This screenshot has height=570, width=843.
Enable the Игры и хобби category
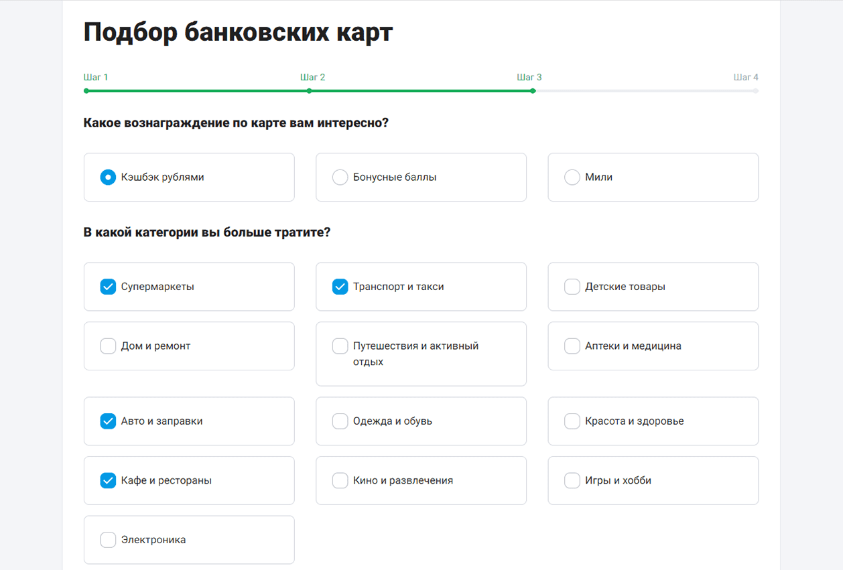pos(572,480)
